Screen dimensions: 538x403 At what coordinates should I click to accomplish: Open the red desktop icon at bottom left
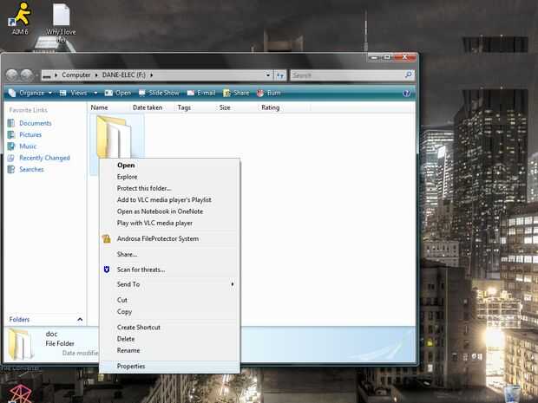20,394
